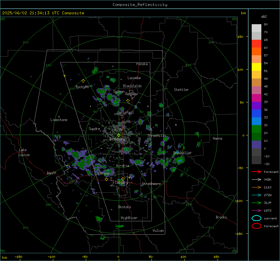Click the Stettler town label
The image size is (280, 261).
point(181,90)
